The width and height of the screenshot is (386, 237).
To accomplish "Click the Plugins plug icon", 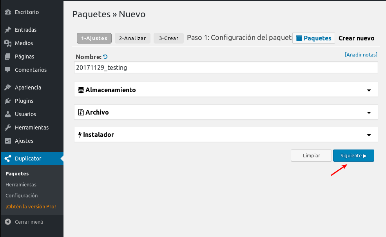I will pyautogui.click(x=7, y=101).
